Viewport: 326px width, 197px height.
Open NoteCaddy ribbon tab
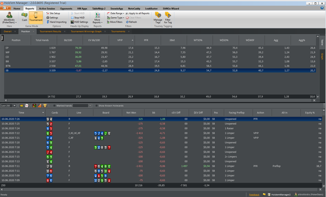point(134,8)
